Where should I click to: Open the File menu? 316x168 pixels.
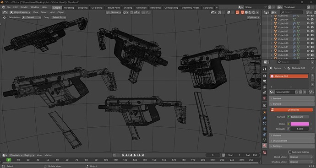(9, 7)
